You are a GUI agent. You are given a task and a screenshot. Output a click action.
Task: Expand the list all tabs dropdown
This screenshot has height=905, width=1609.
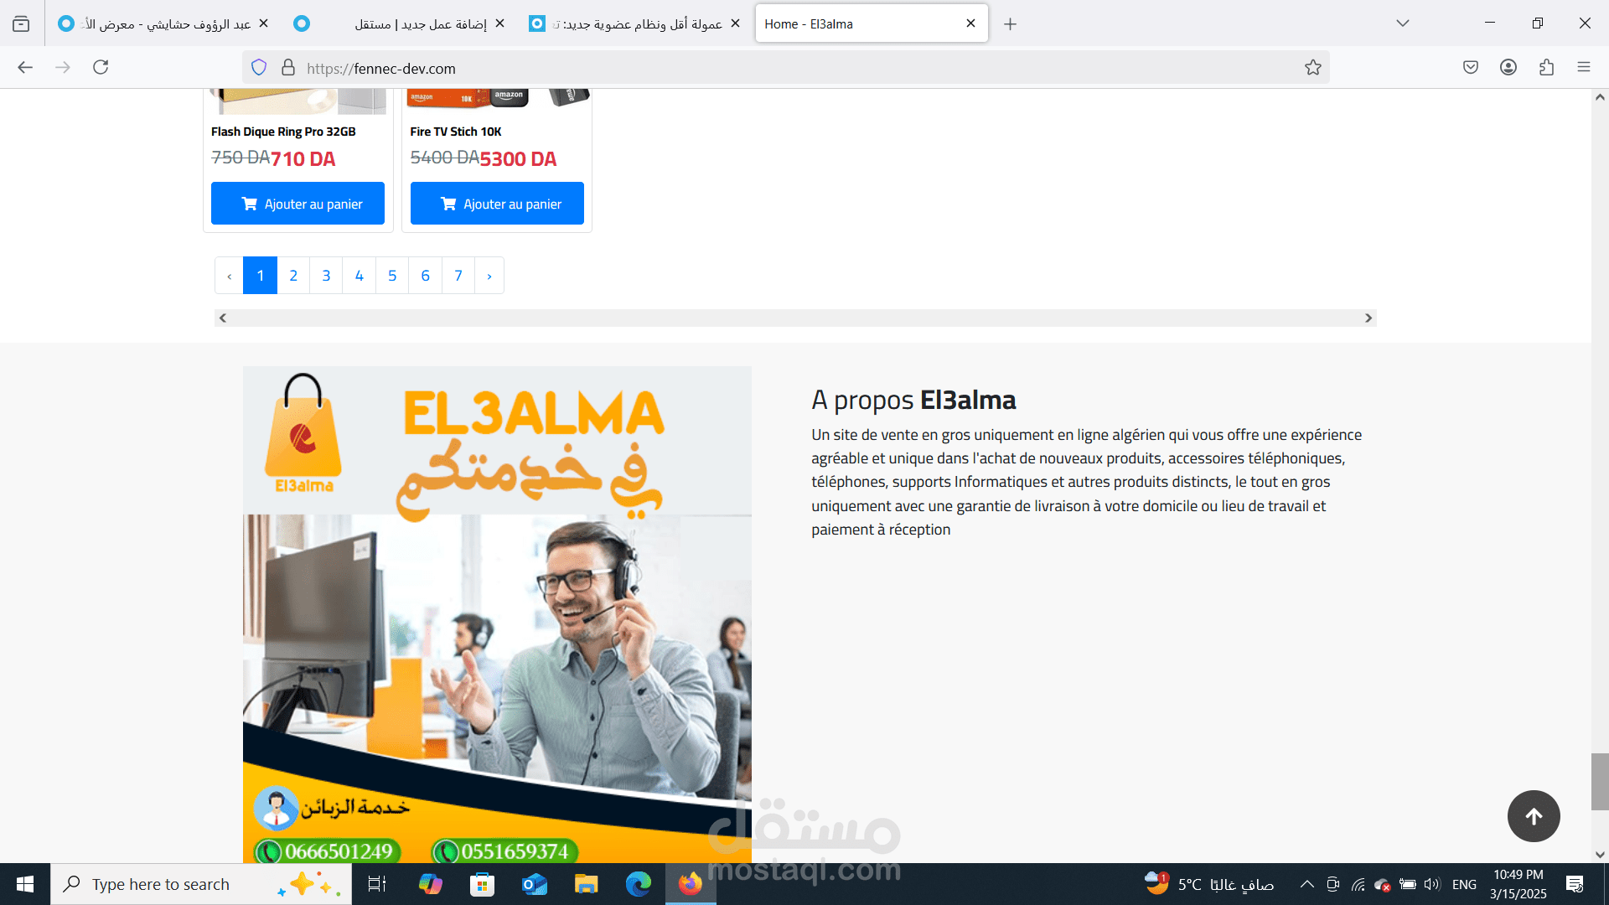(1403, 23)
